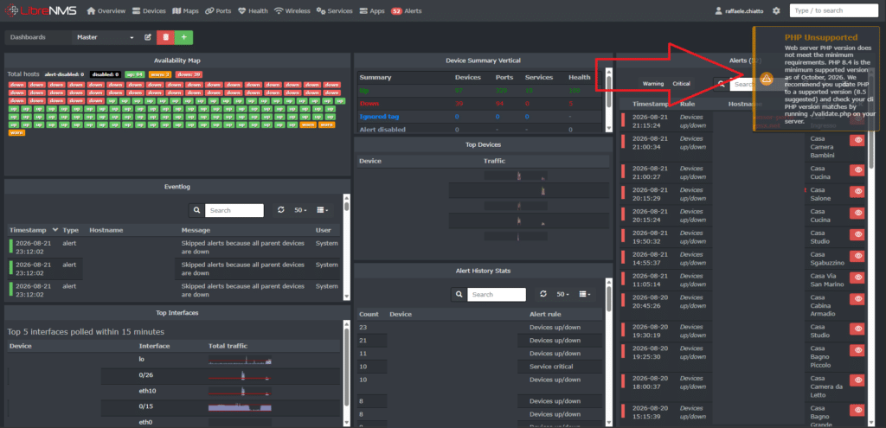
Task: Open the Eventlog 50 rows-per-page dropdown
Action: [300, 210]
